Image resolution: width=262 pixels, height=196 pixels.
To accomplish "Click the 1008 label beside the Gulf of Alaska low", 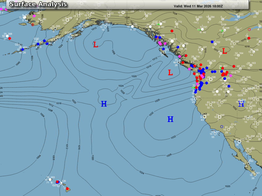I will coord(113,53).
